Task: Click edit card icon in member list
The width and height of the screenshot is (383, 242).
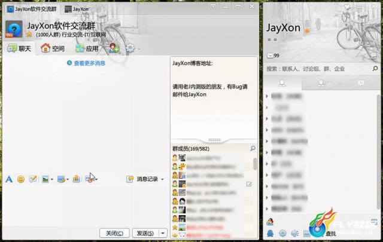Action: click(x=249, y=184)
